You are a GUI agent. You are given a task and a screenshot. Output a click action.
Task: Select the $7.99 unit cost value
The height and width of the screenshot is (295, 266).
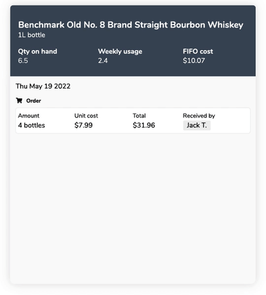coord(84,126)
